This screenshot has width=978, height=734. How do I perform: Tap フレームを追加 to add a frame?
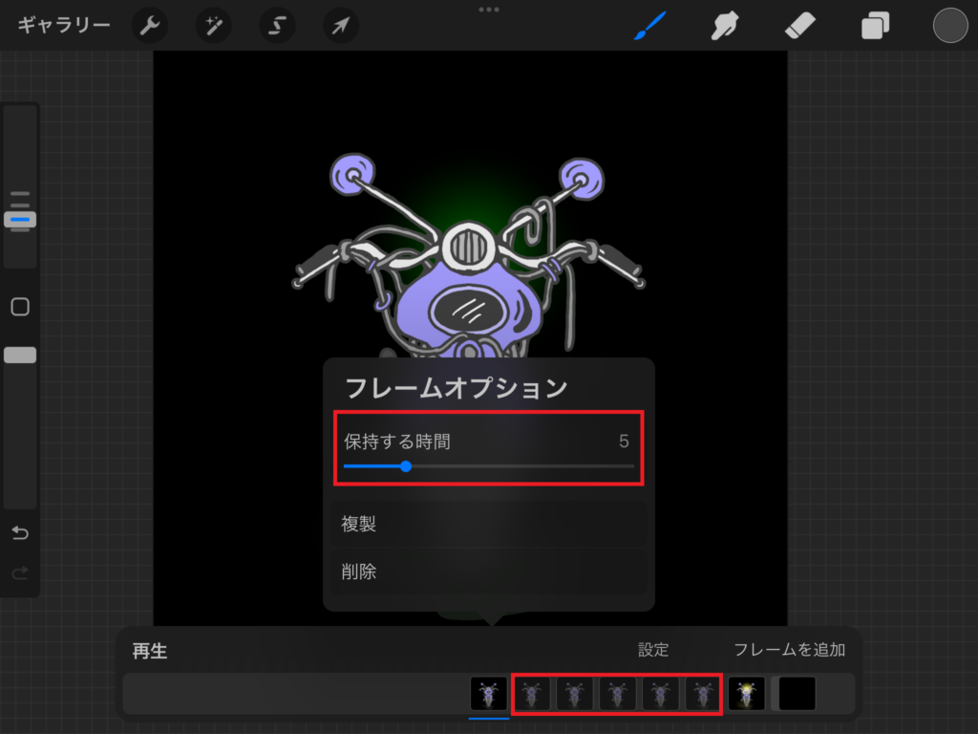pos(789,650)
